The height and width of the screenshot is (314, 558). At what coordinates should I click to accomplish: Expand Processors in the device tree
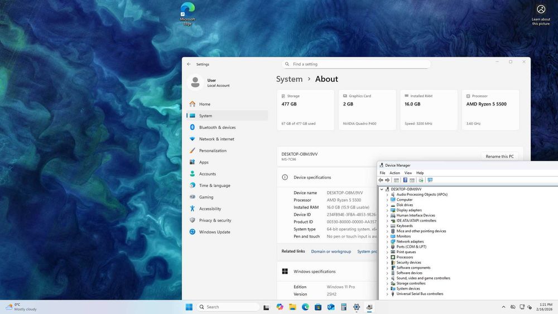pos(387,257)
